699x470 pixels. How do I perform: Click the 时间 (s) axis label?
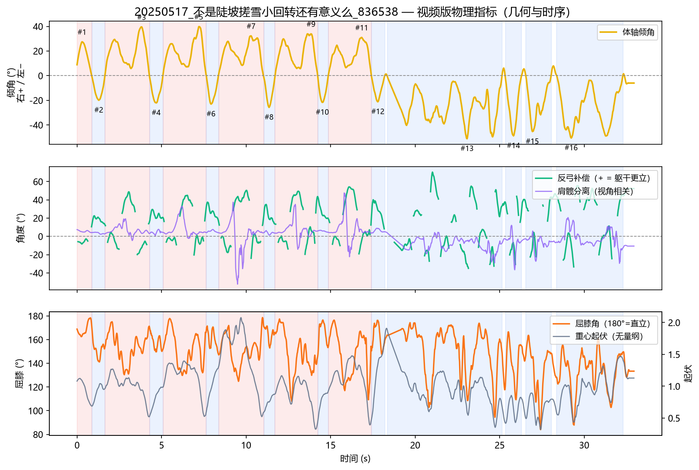pos(355,459)
